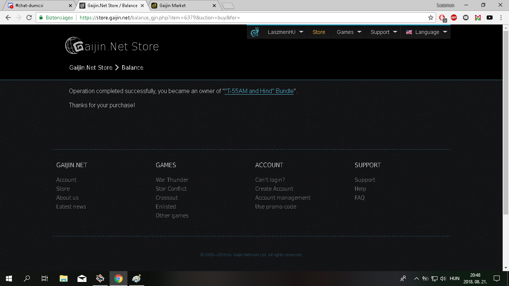This screenshot has height=286, width=509.
Task: Open Latest news link
Action: (x=71, y=207)
